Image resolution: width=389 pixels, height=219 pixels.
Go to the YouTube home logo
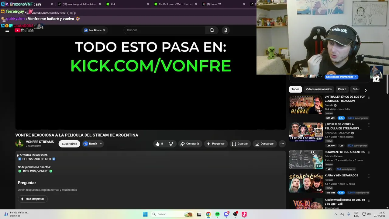click(24, 30)
